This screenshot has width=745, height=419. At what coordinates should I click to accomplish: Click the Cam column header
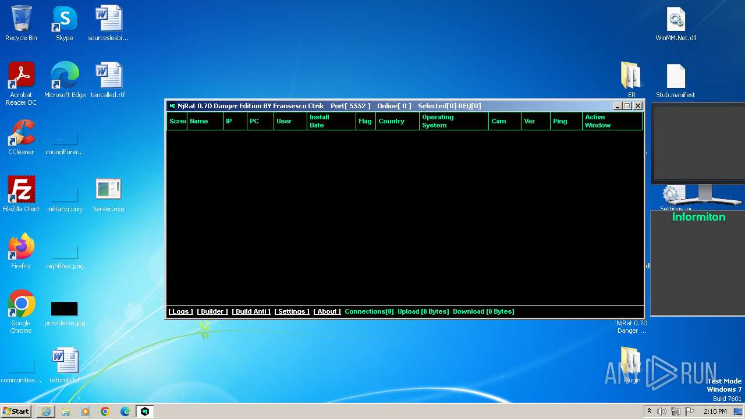(505, 121)
